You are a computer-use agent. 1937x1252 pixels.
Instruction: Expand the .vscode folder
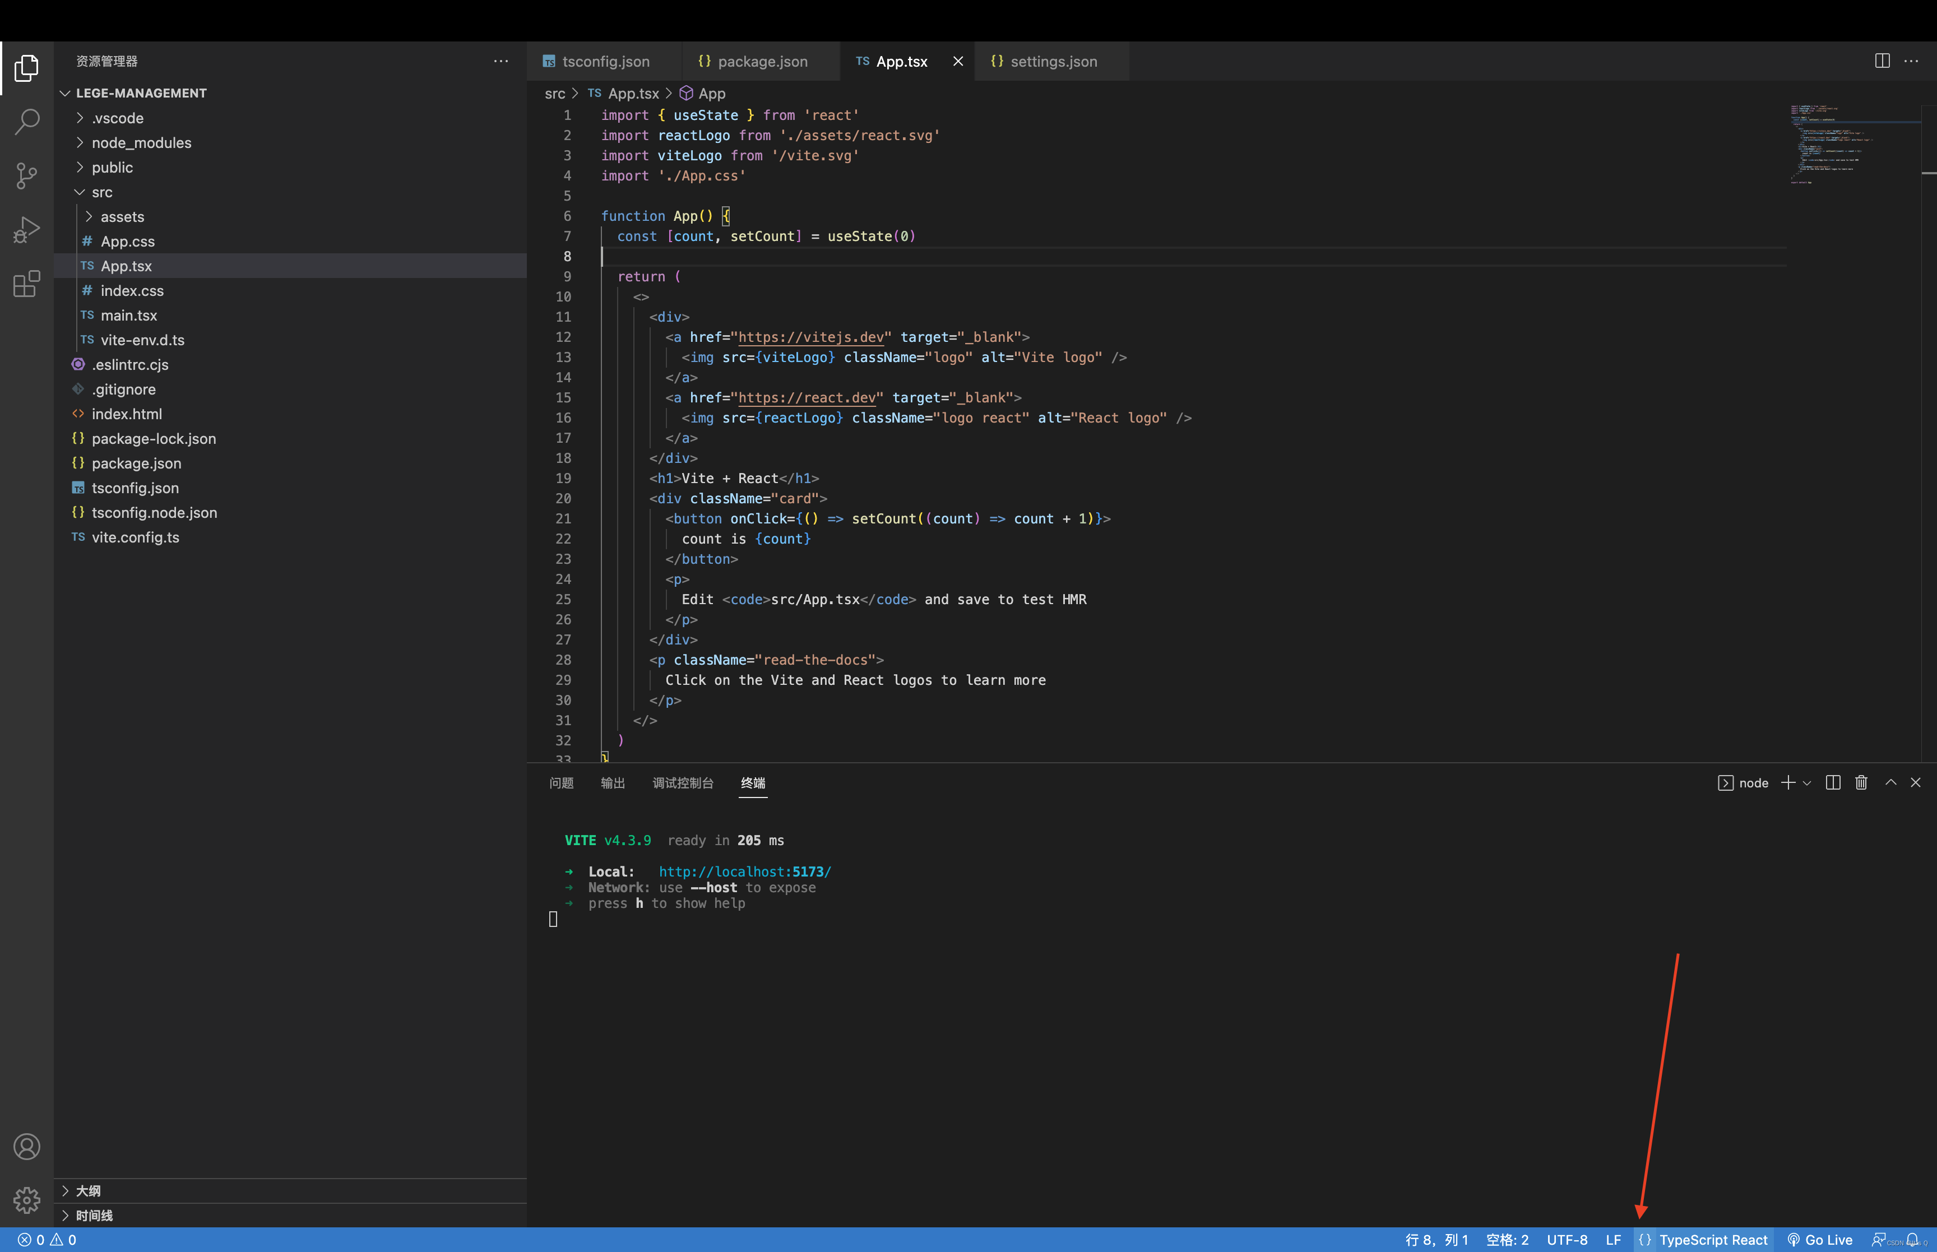[x=290, y=118]
